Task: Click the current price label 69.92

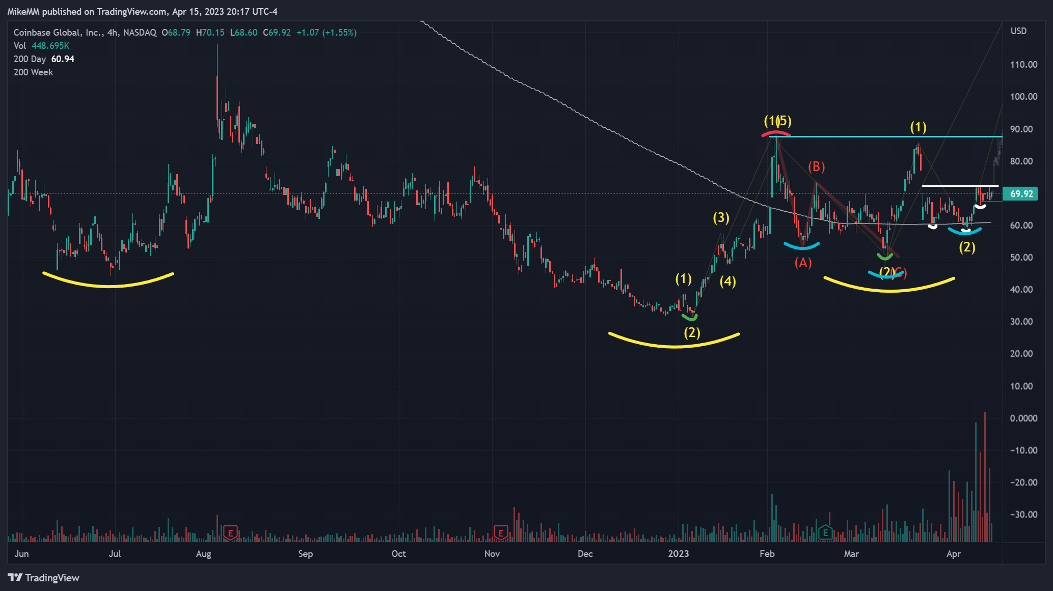Action: point(1020,194)
